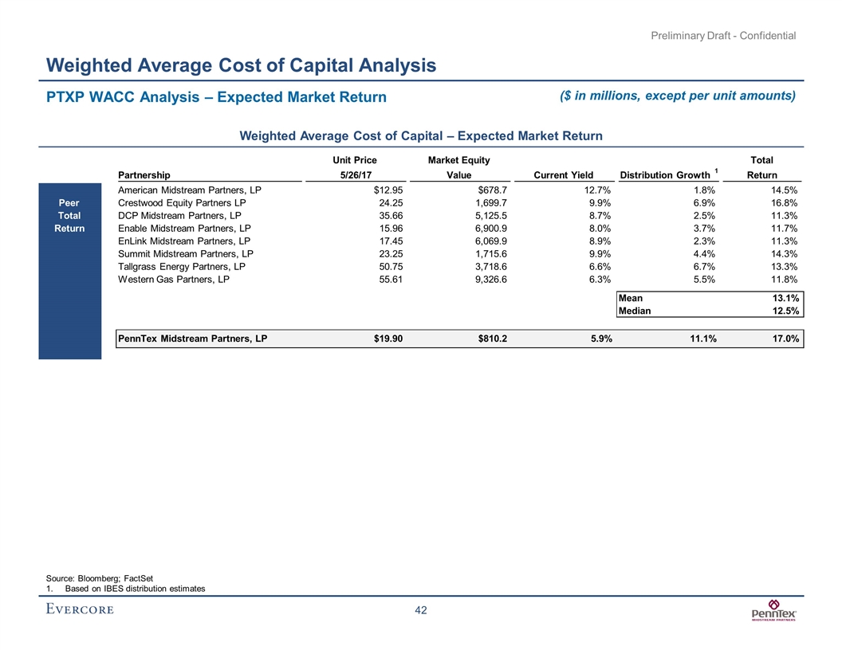Click PennTex's $810.2 market equity value
This screenshot has width=842, height=650.
493,339
